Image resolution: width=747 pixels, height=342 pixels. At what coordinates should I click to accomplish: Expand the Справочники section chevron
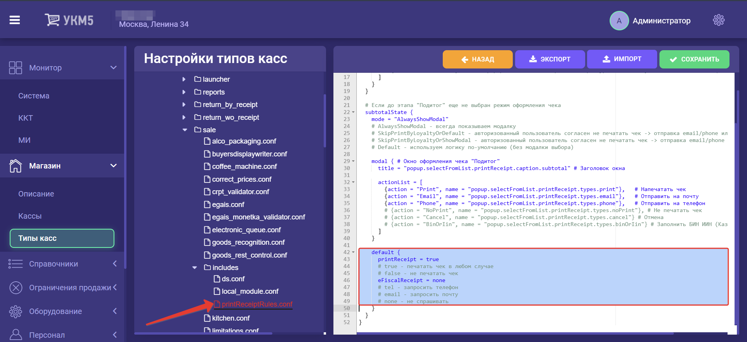coord(115,264)
